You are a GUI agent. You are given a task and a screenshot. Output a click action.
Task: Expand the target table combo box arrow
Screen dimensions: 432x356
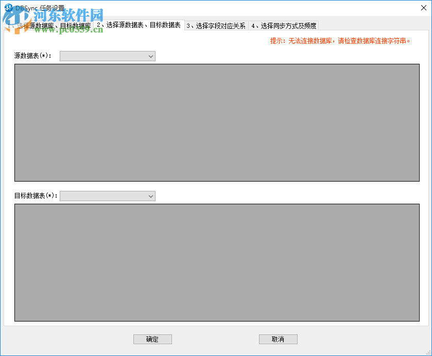(150, 196)
